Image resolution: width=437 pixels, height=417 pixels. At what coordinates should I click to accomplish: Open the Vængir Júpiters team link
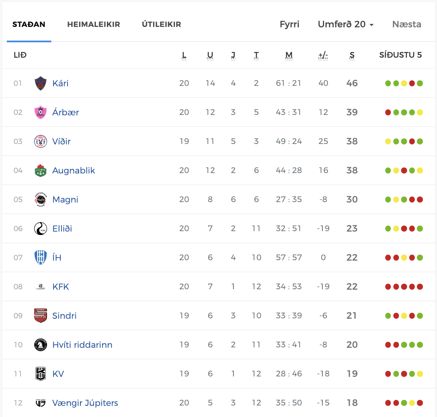pyautogui.click(x=85, y=403)
